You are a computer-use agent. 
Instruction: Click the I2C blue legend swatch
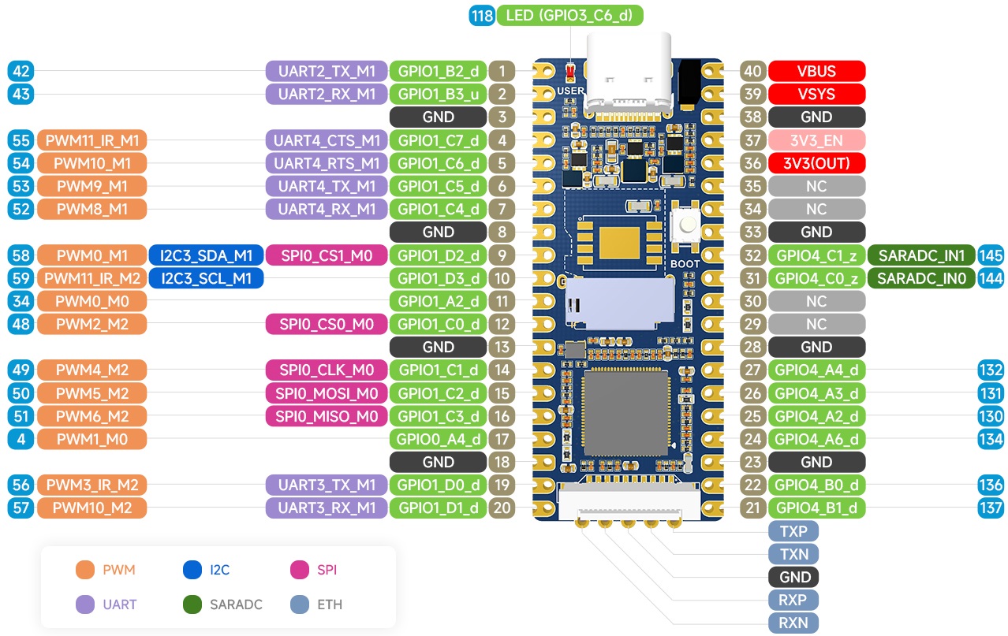192,570
